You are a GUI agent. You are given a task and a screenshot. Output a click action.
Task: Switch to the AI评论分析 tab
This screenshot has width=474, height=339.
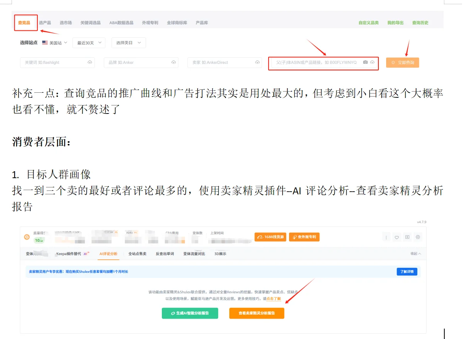[x=108, y=254]
